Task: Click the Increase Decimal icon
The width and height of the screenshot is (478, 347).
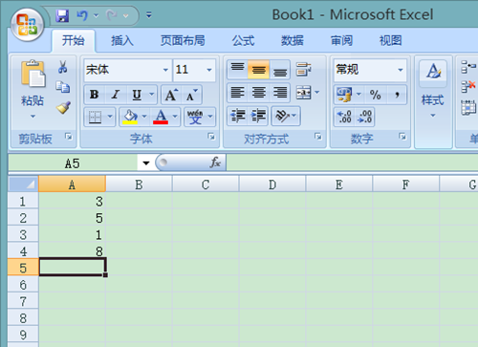Action: [344, 117]
